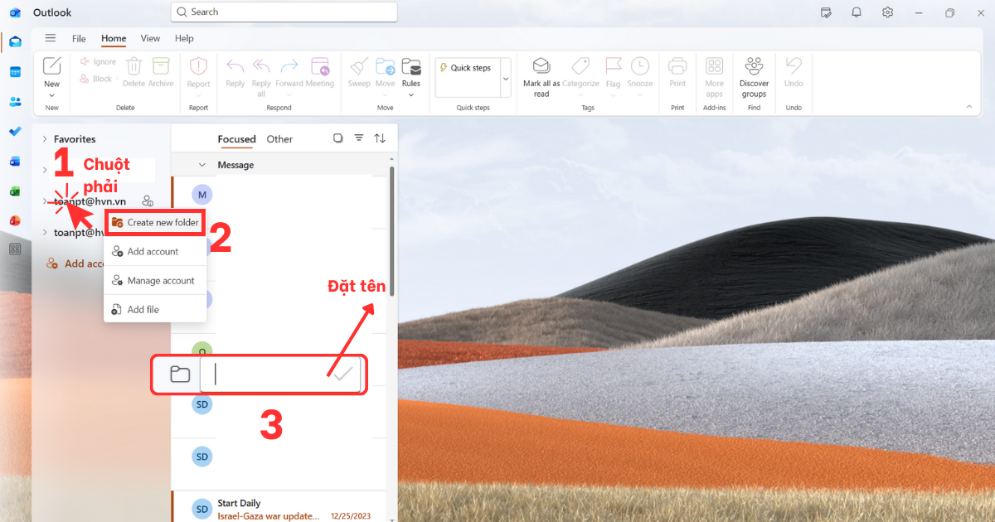This screenshot has height=522, width=995.
Task: Click the Mark all as read icon
Action: click(541, 67)
